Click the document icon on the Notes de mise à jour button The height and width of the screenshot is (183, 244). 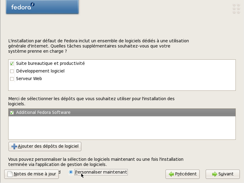[x=10, y=174]
